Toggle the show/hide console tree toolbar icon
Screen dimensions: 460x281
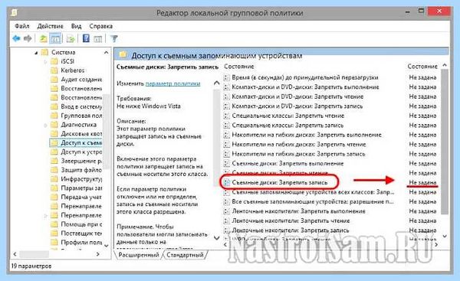[55, 38]
